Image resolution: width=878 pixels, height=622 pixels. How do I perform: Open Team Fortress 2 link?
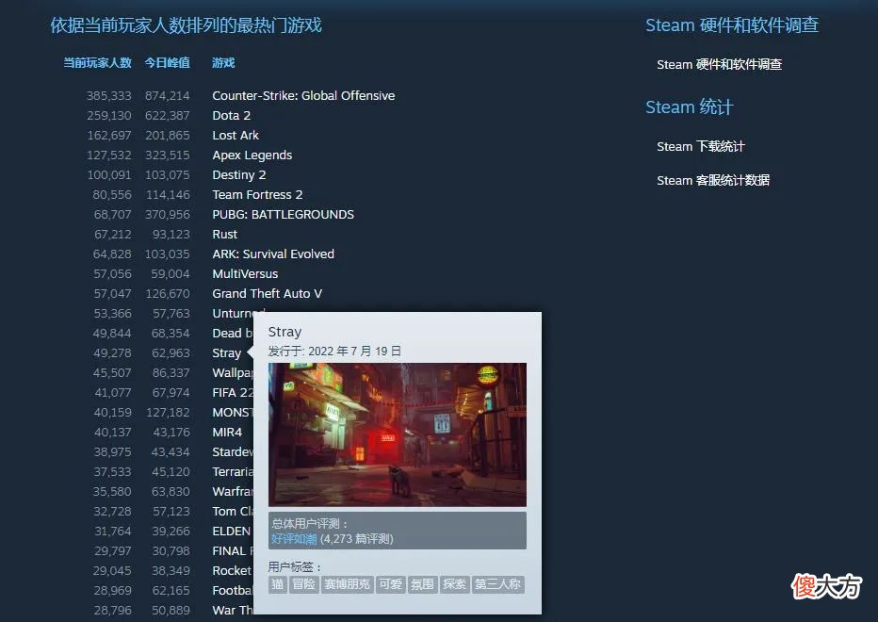(x=257, y=194)
